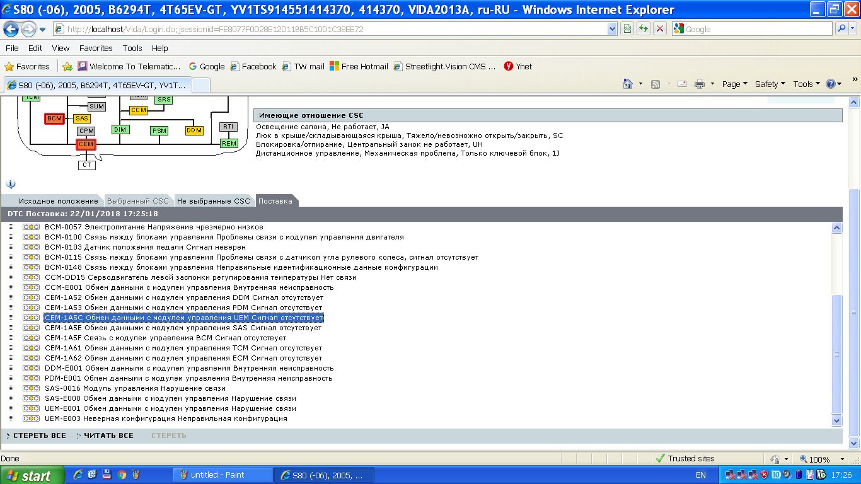Click the Read Mail envelope icon
Screen dimensions: 861x484
pyautogui.click(x=681, y=84)
